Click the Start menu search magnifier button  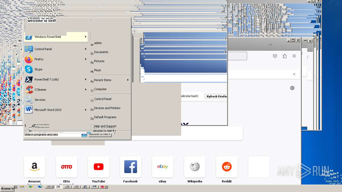tap(84, 135)
